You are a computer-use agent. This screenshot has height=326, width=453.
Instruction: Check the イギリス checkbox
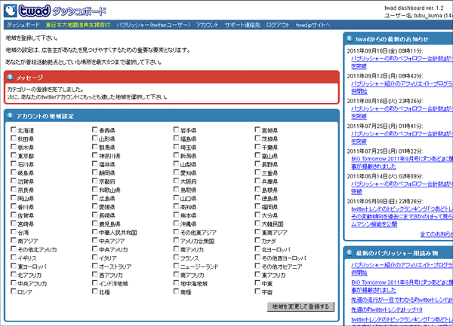(x=14, y=257)
